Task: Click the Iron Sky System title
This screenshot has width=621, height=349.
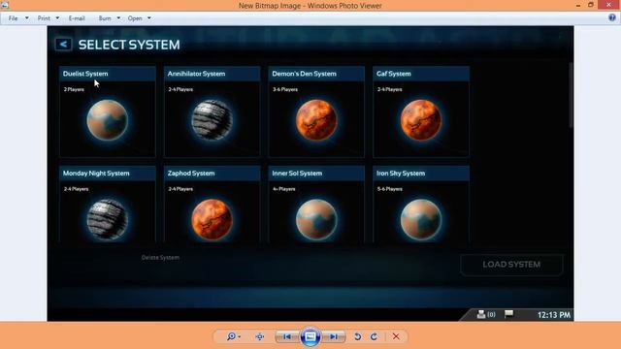Action: click(401, 174)
